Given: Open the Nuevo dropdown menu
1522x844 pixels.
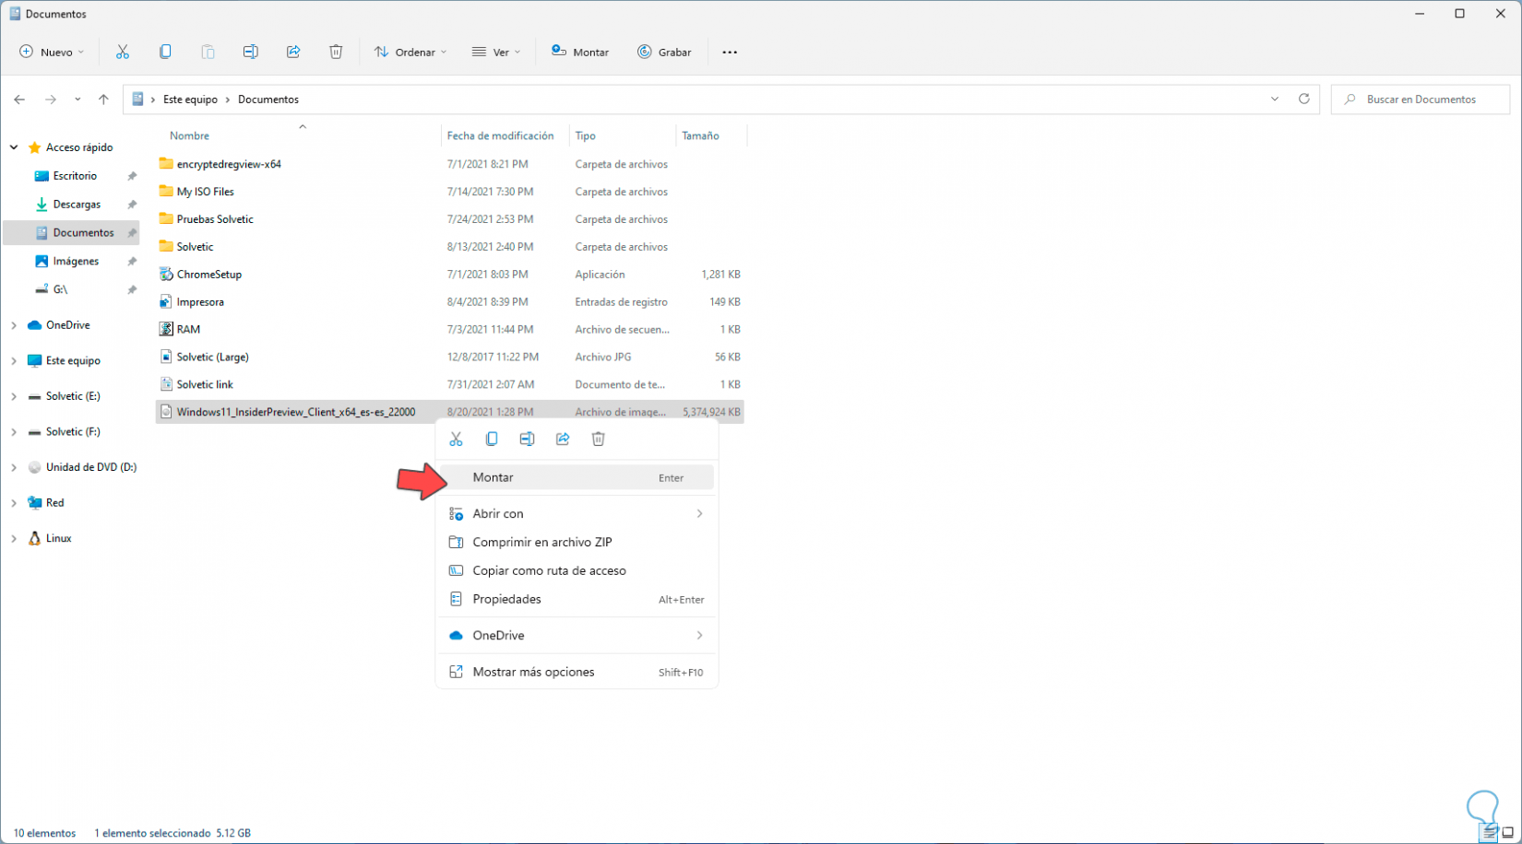Looking at the screenshot, I should 52,53.
